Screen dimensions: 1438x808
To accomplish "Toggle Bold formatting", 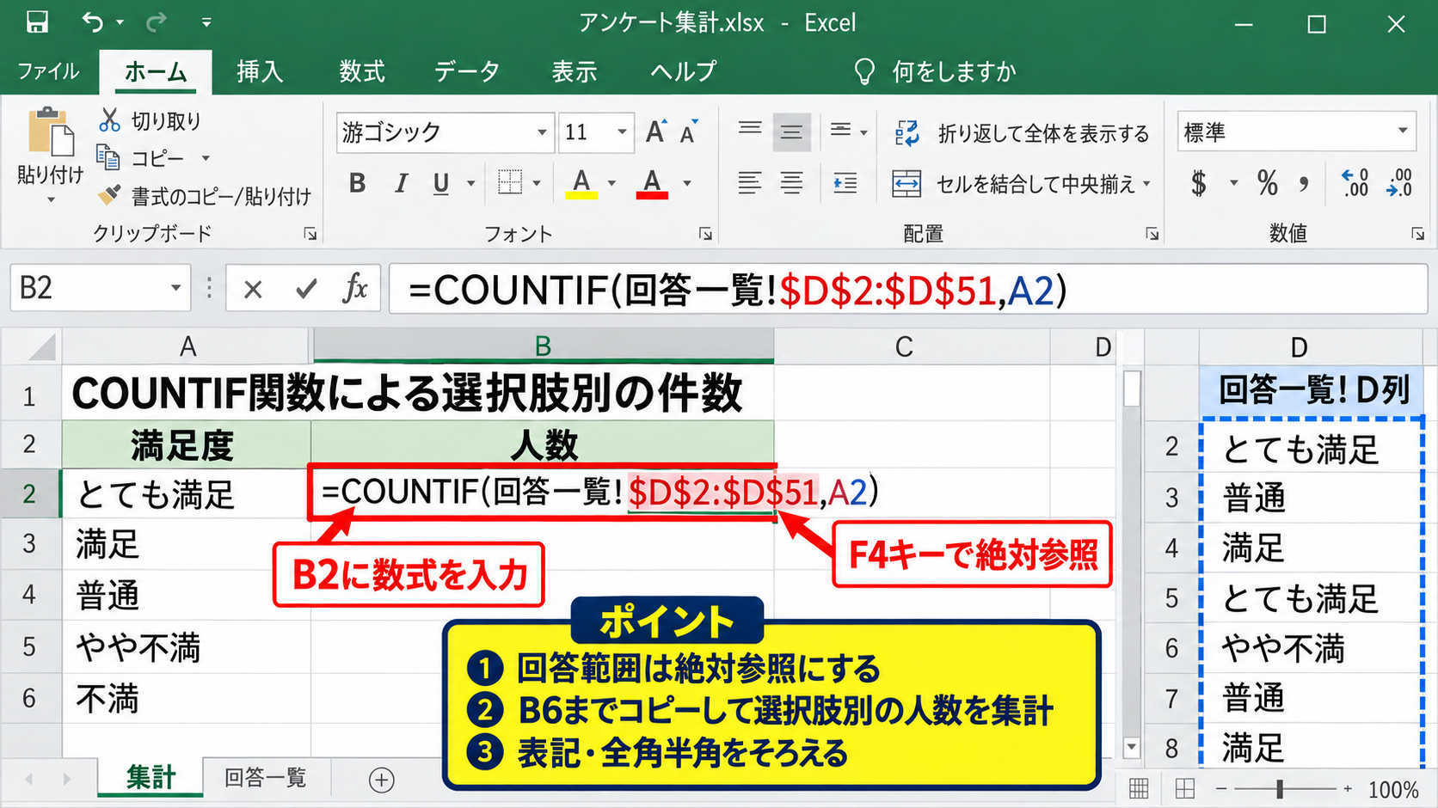I will tap(358, 182).
